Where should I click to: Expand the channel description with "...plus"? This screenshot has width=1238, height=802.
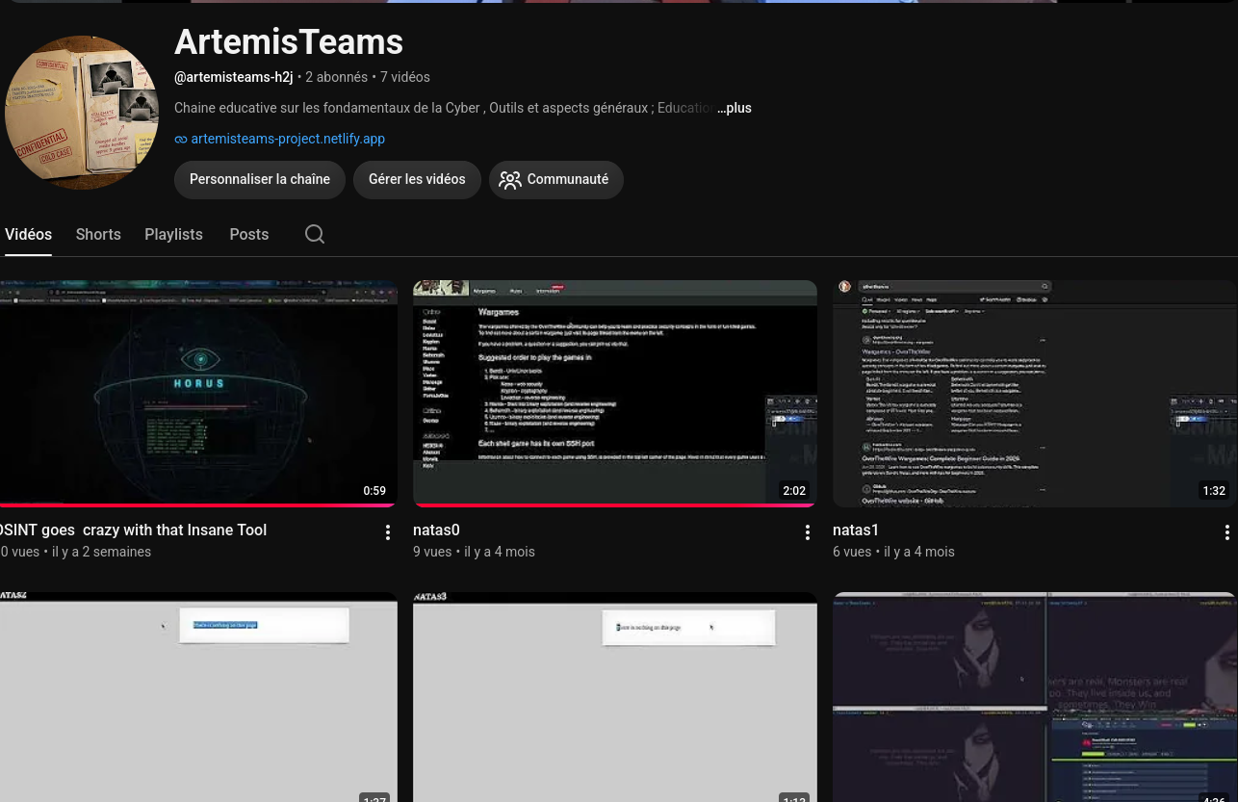click(735, 108)
